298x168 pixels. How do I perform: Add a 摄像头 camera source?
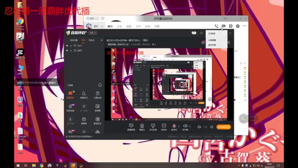(x=142, y=127)
